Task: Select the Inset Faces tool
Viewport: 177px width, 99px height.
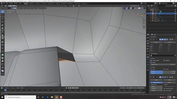Action: [x=2, y=42]
